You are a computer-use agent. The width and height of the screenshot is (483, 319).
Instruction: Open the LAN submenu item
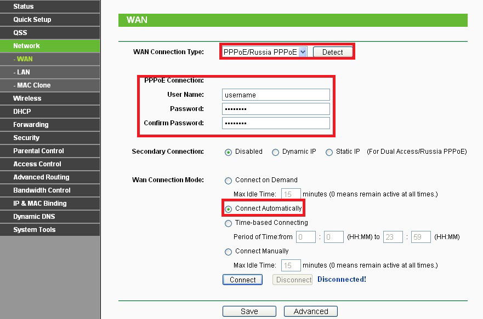(50, 72)
